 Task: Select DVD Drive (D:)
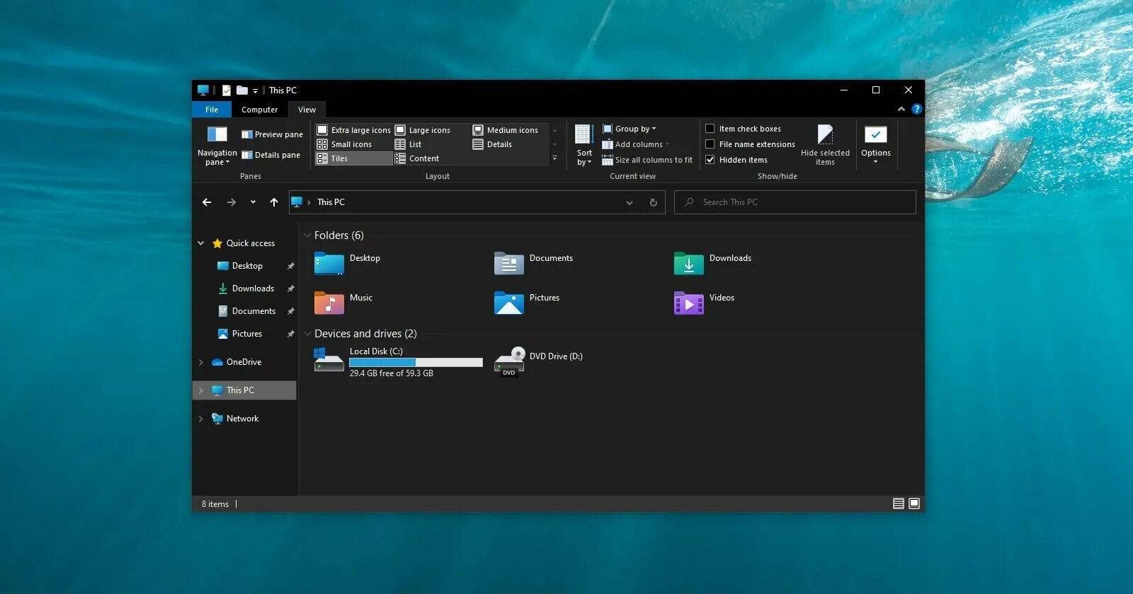coord(538,361)
